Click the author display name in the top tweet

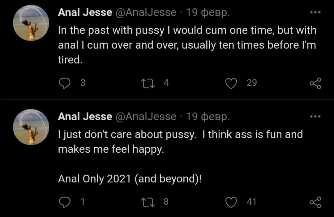point(85,13)
